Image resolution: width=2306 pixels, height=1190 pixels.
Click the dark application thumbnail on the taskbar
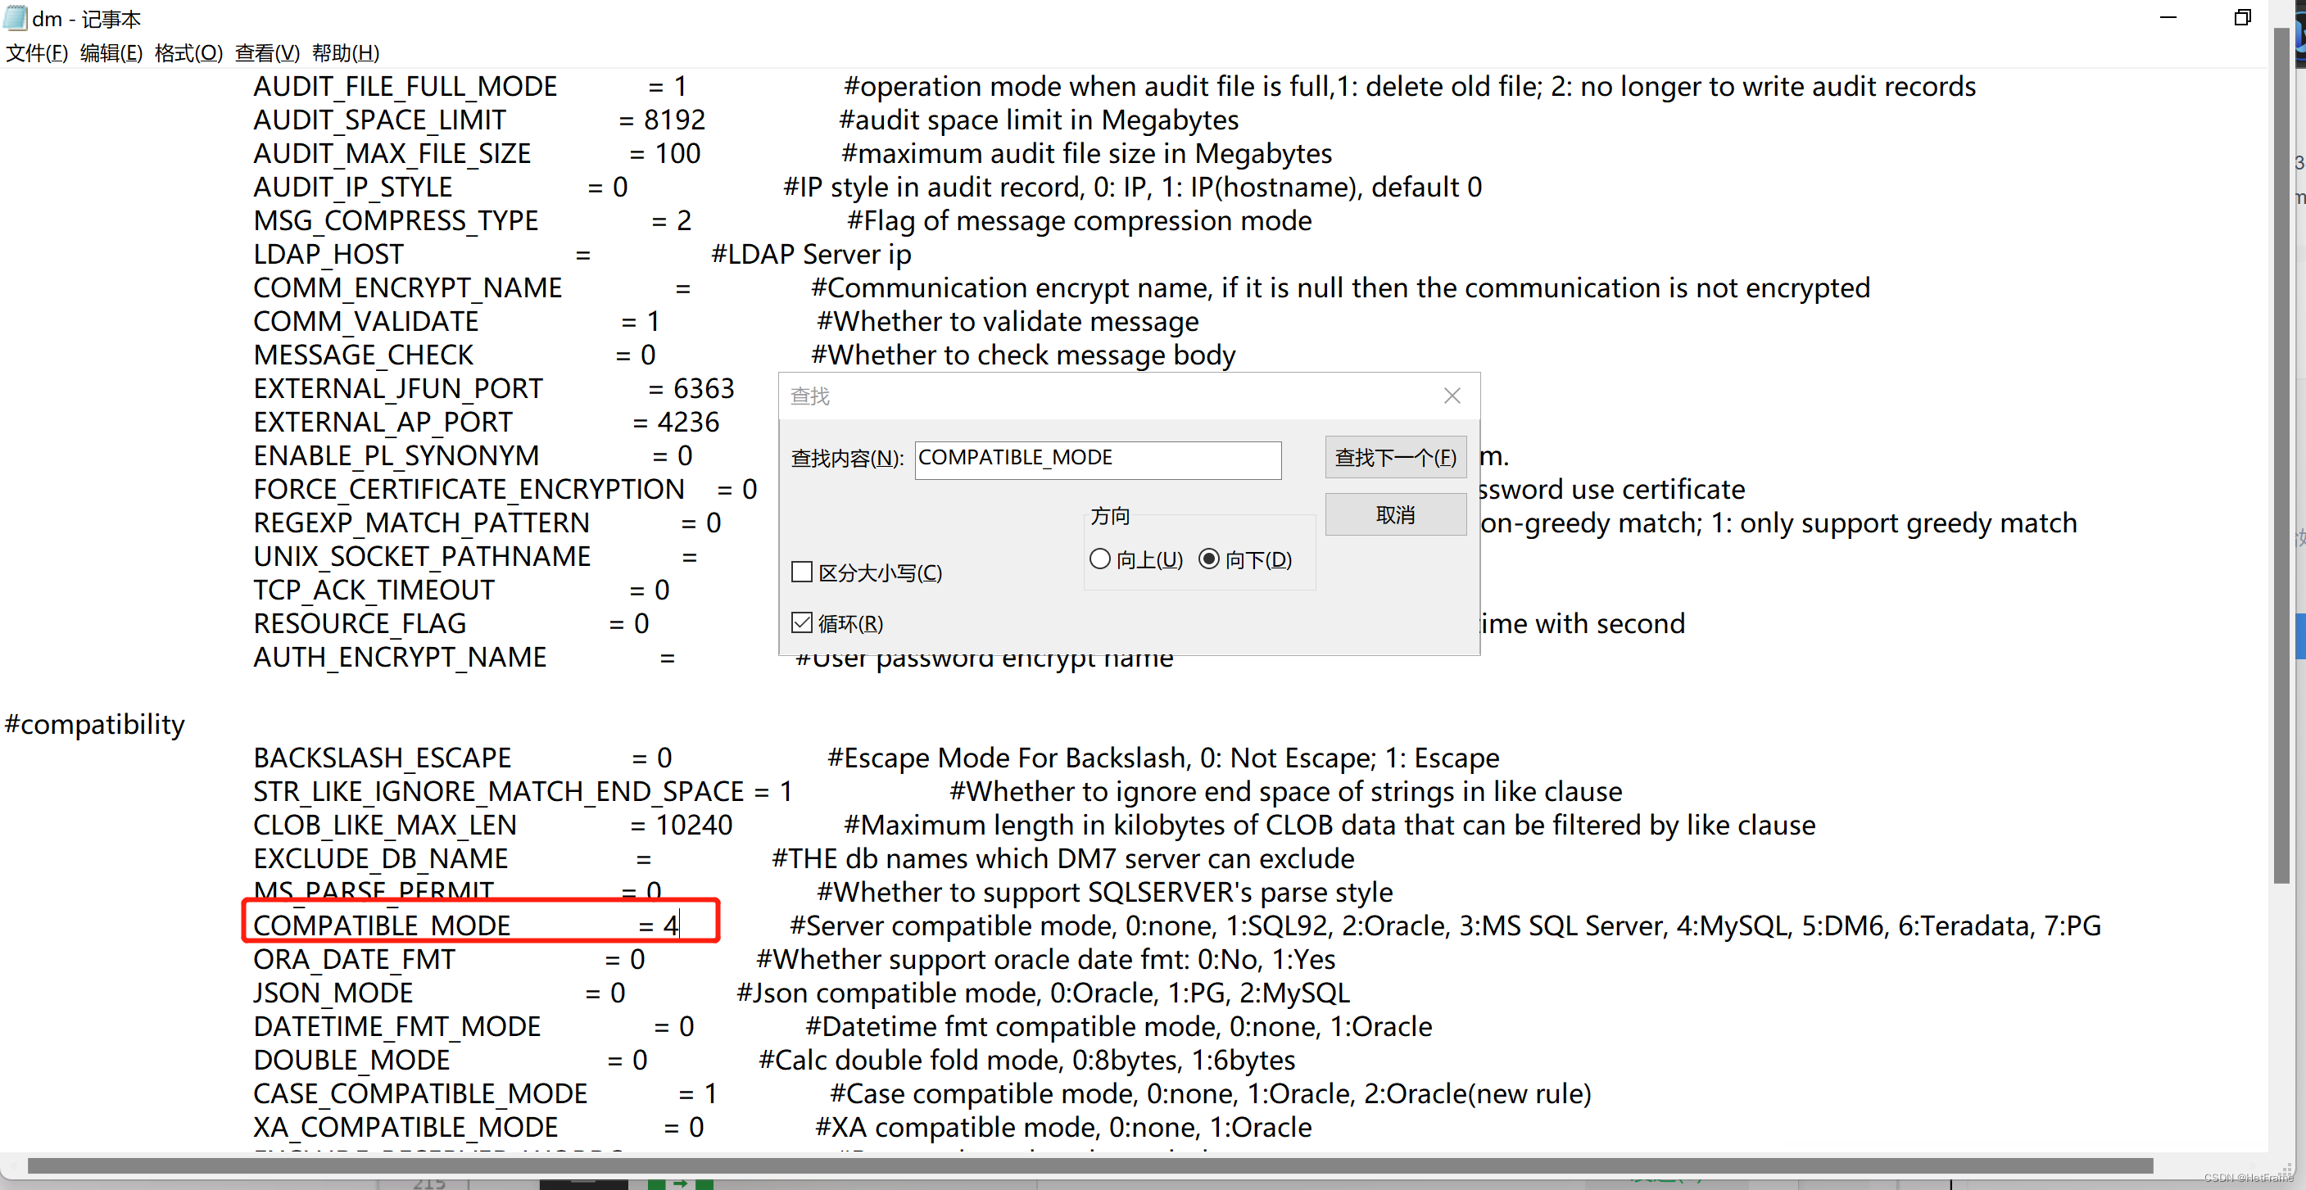click(583, 1183)
